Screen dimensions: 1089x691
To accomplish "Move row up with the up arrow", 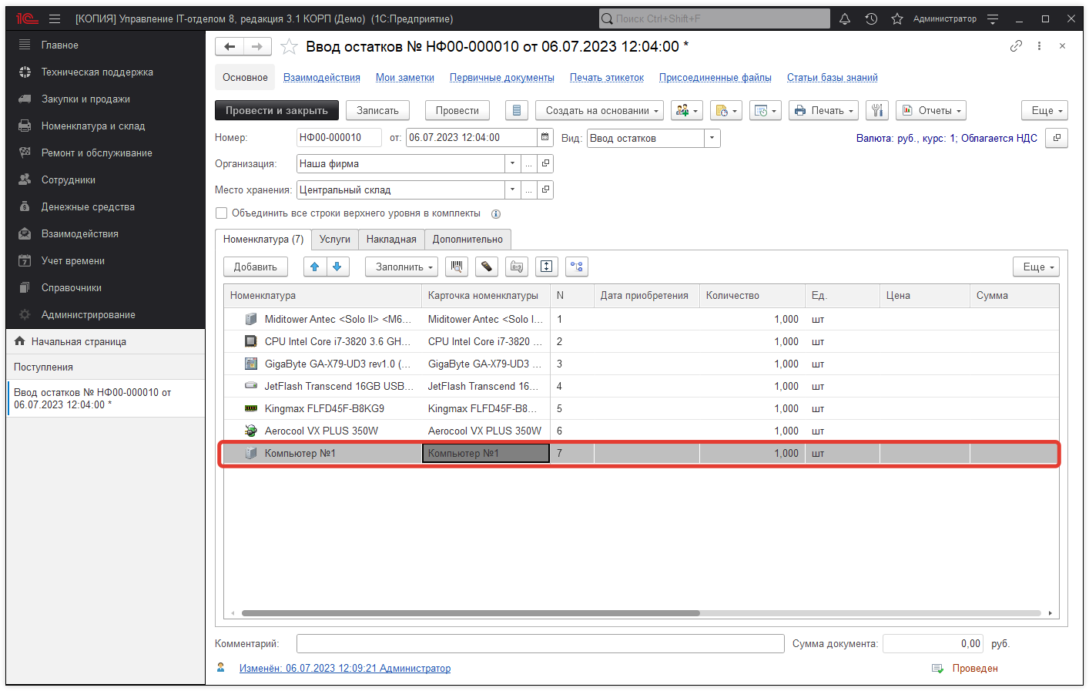I will tap(314, 267).
